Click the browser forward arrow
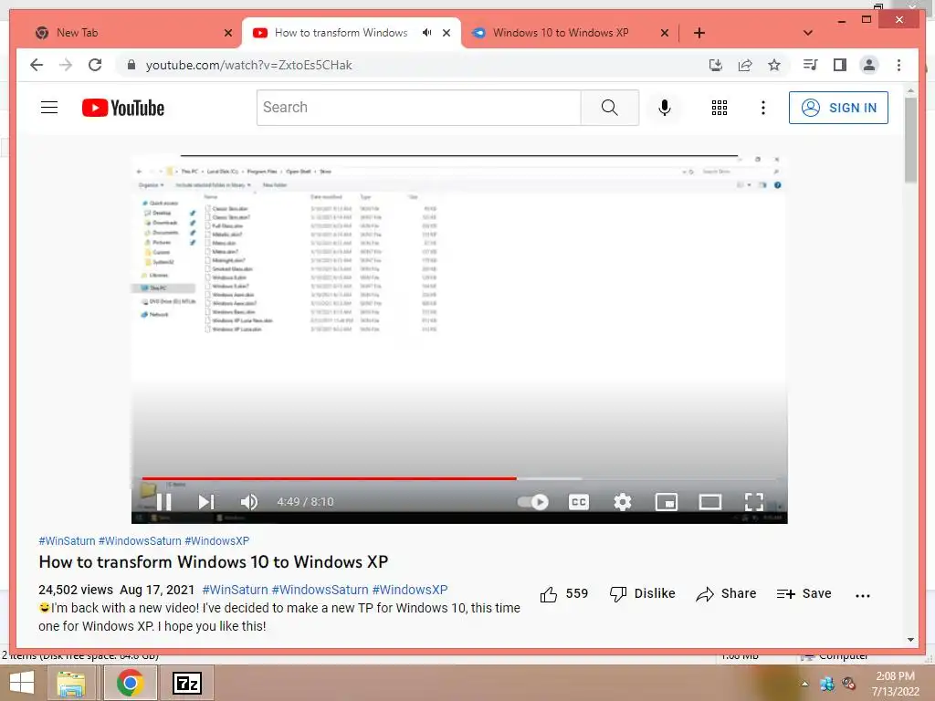 (66, 65)
